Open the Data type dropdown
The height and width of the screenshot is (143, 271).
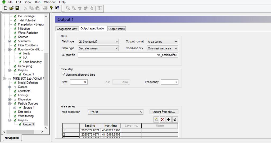(x=98, y=48)
